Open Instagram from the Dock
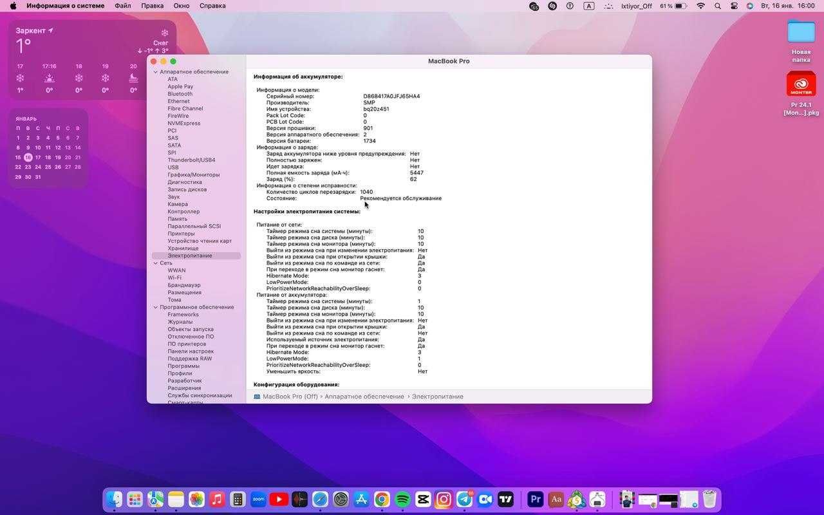This screenshot has height=515, width=824. (444, 499)
